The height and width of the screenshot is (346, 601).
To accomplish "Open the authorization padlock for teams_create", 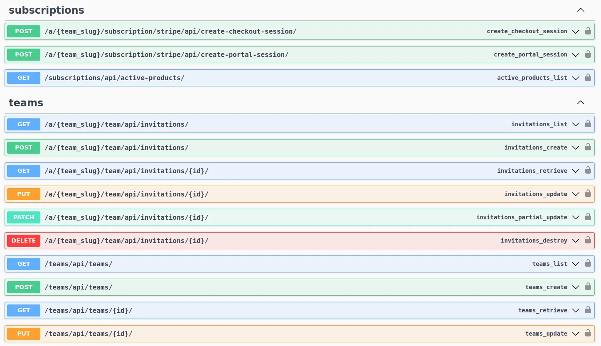I will pos(588,287).
